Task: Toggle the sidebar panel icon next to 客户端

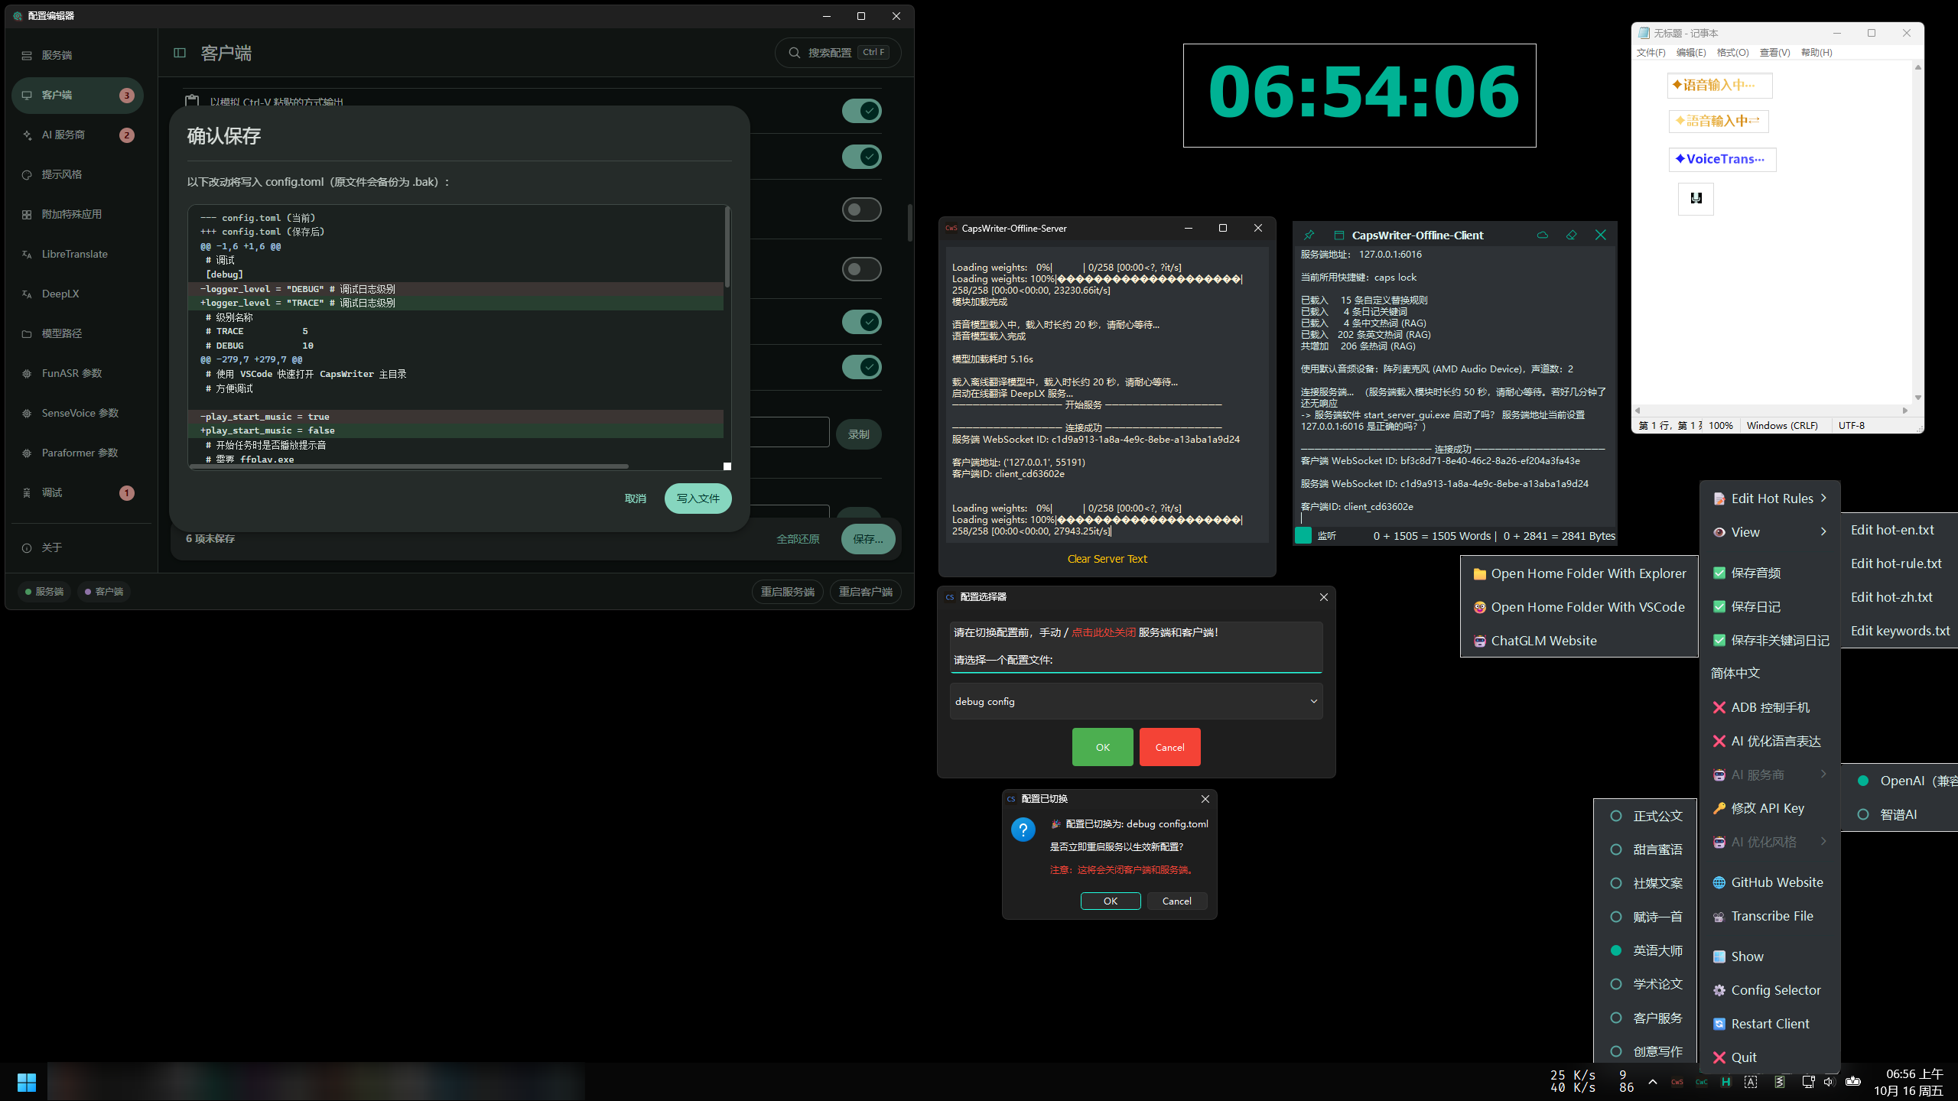Action: click(180, 53)
